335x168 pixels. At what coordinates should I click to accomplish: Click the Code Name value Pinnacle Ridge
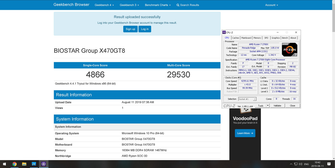[x=249, y=48]
